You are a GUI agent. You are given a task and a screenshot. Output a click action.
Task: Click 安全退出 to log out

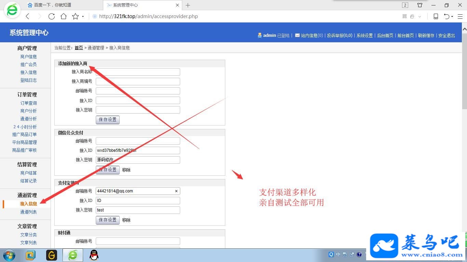(x=446, y=35)
